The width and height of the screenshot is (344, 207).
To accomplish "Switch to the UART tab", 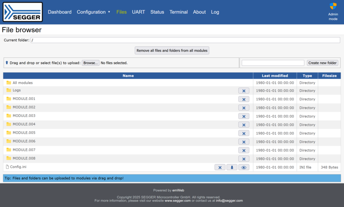I will coord(138,12).
